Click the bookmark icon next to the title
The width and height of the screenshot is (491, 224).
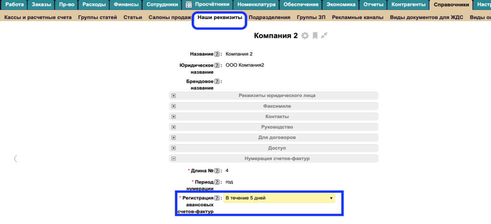315,36
